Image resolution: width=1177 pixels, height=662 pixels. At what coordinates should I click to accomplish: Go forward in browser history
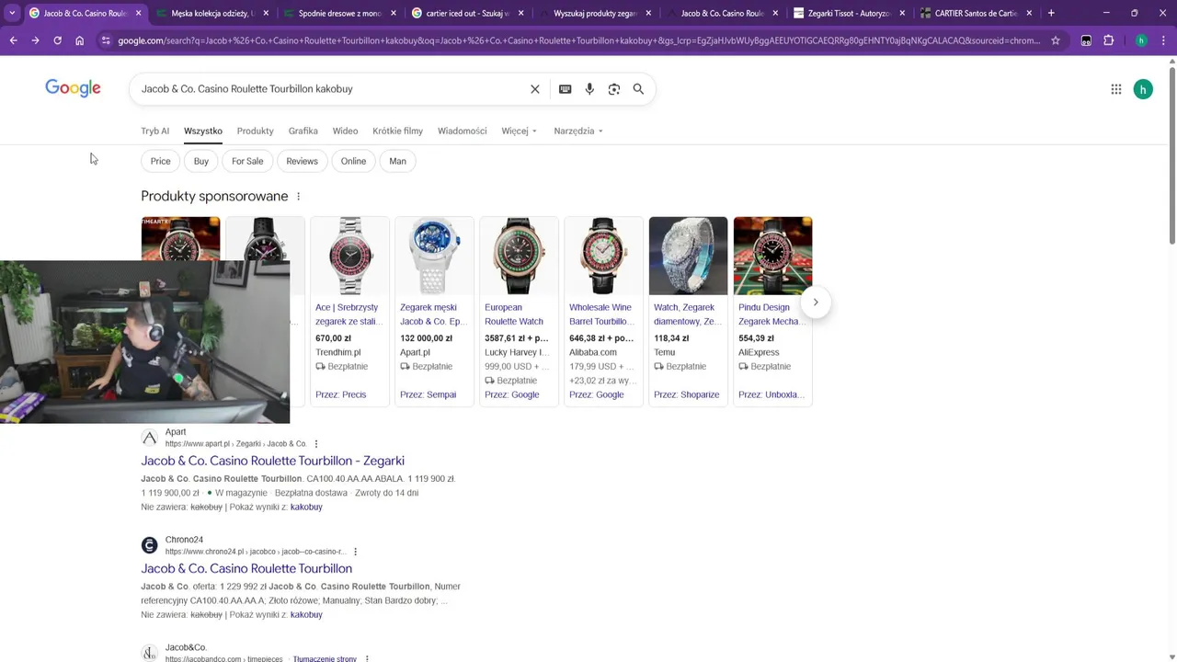click(35, 40)
